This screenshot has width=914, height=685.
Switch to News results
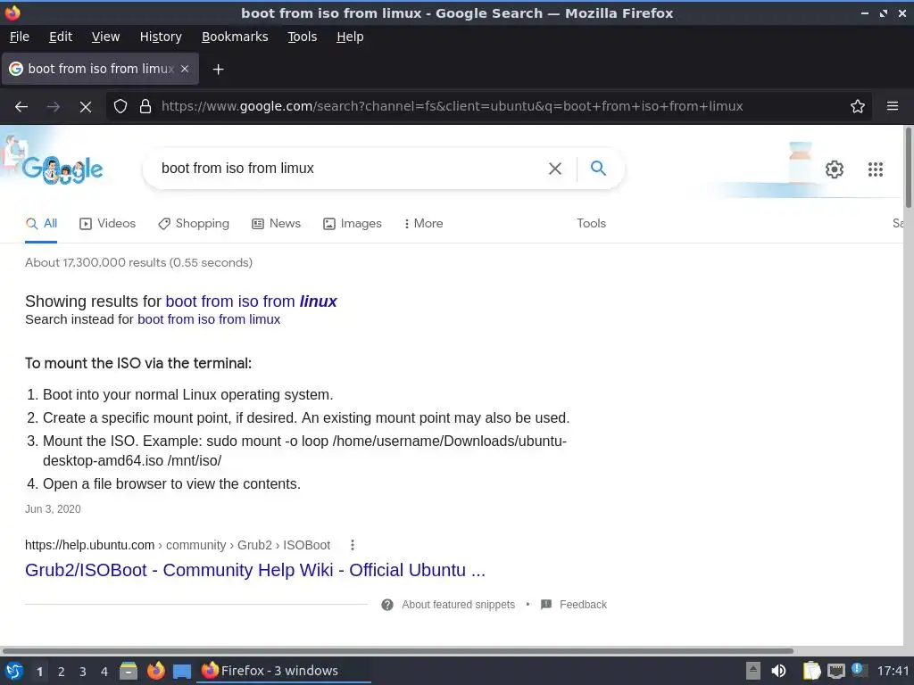277,224
